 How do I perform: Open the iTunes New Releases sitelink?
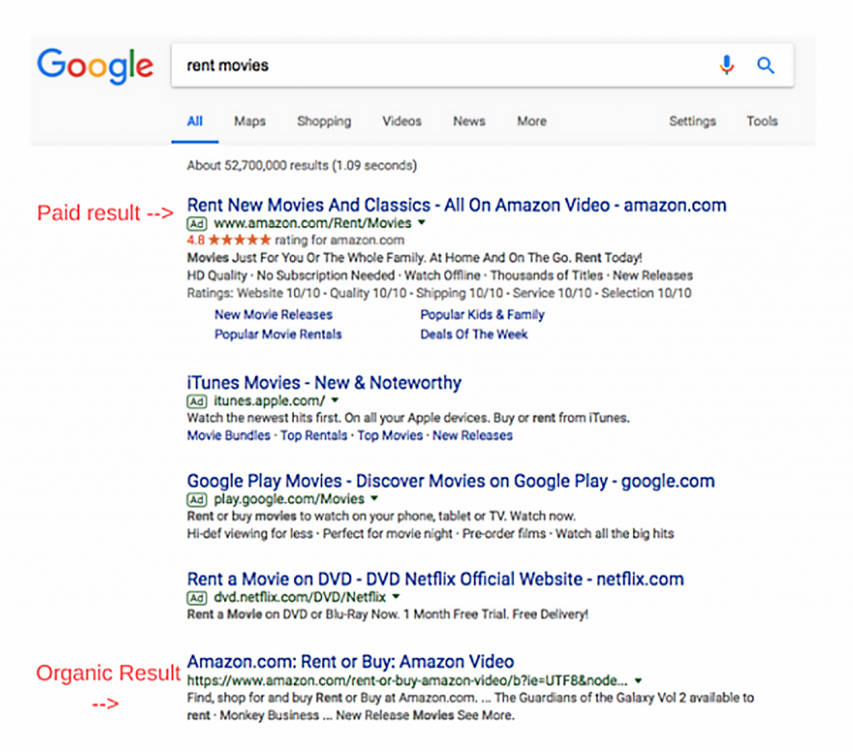coord(472,436)
